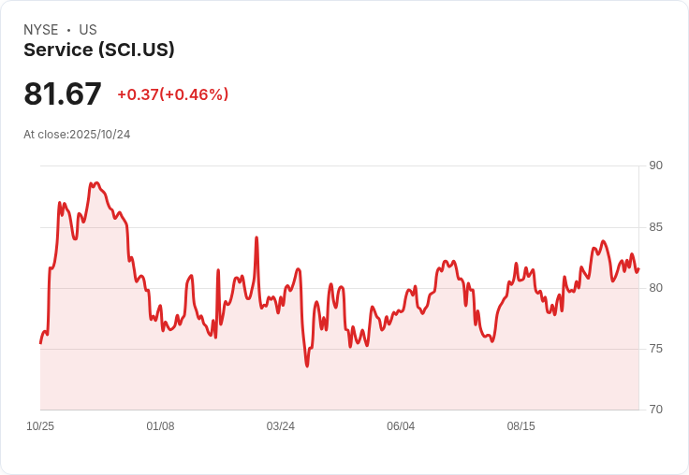
Task: Click the 80 label on the price axis
Action: (655, 288)
